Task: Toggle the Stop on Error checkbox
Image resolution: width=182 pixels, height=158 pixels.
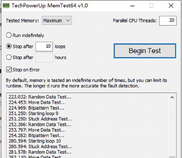Action: [9, 70]
